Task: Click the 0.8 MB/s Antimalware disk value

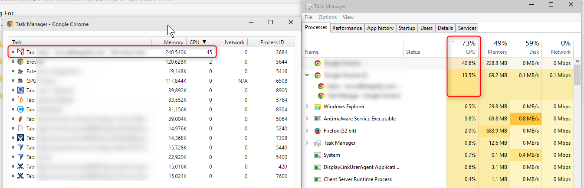Action: [528, 119]
